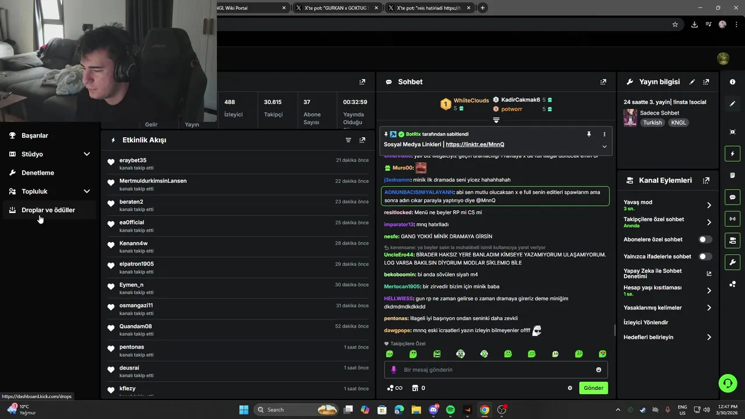Open Denetleme in the sidebar

click(50, 173)
